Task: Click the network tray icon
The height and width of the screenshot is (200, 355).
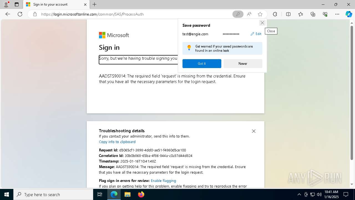Action: point(313,194)
